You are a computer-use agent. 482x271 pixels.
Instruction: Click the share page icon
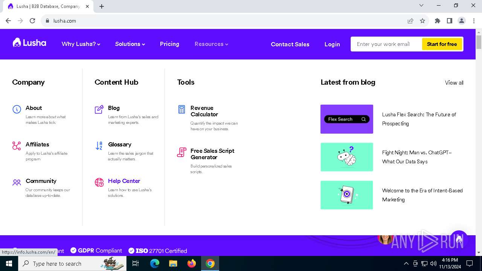click(410, 21)
